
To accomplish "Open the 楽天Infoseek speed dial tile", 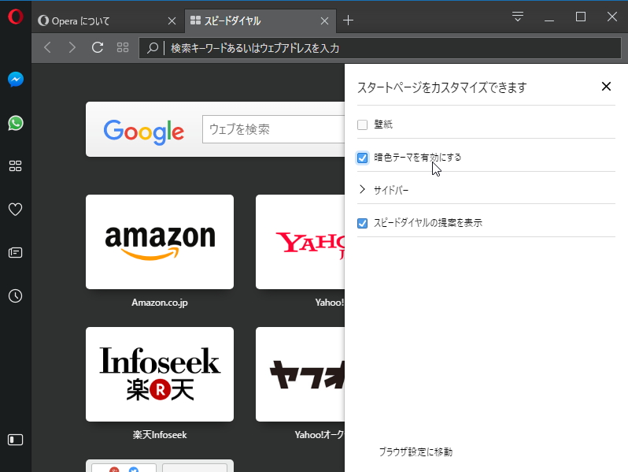I will [x=160, y=374].
